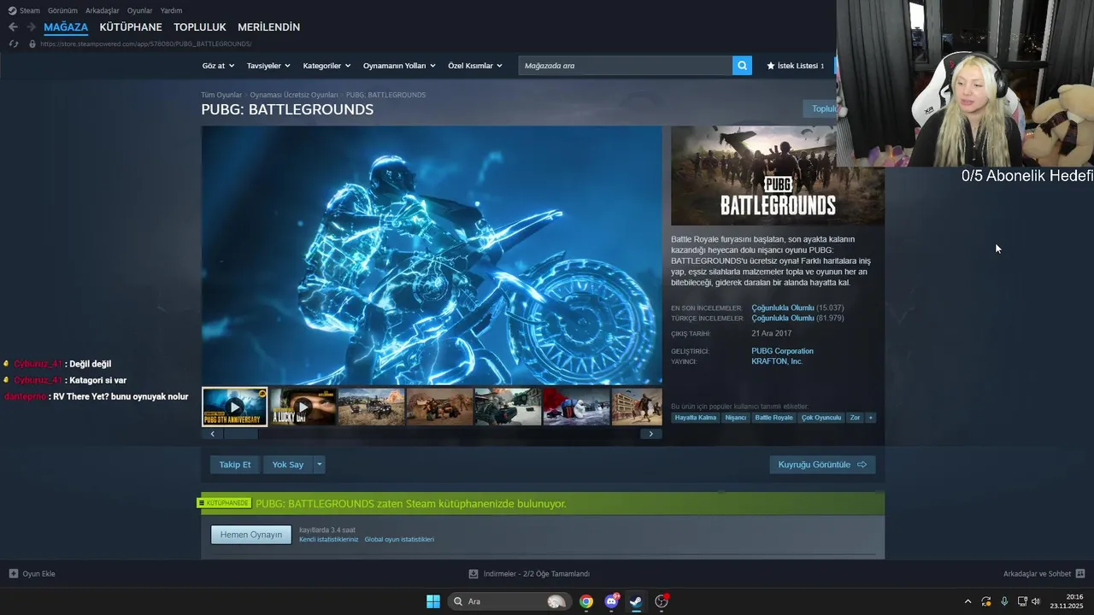Open the MERILENDIN profile tab

tap(268, 27)
